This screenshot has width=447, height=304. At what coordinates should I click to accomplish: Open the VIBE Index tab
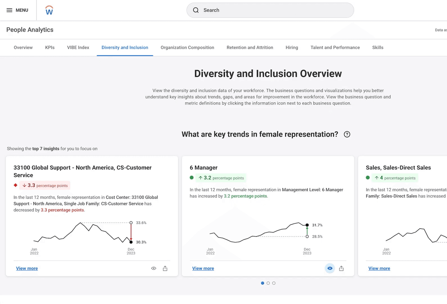[x=78, y=47]
